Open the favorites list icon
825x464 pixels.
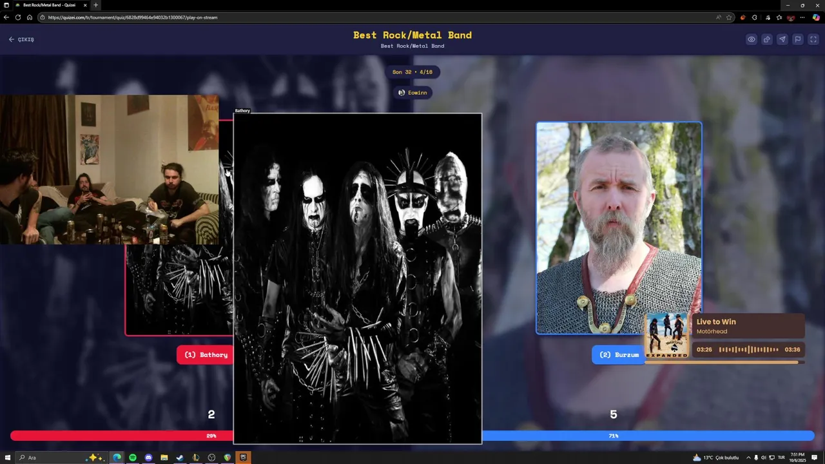click(779, 17)
